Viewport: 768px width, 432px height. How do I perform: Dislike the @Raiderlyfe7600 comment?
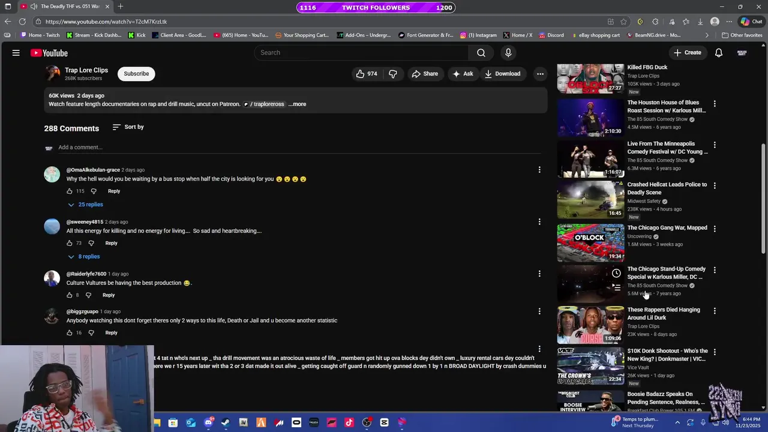(88, 295)
